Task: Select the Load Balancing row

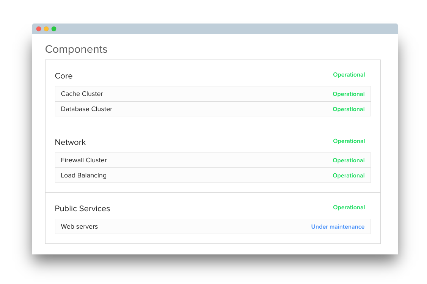Action: pos(213,175)
